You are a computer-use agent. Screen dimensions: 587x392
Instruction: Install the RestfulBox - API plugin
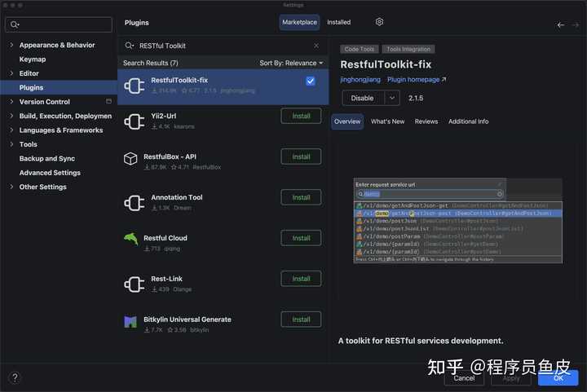click(301, 156)
